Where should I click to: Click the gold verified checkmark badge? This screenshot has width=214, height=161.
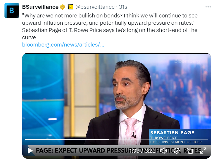(63, 7)
